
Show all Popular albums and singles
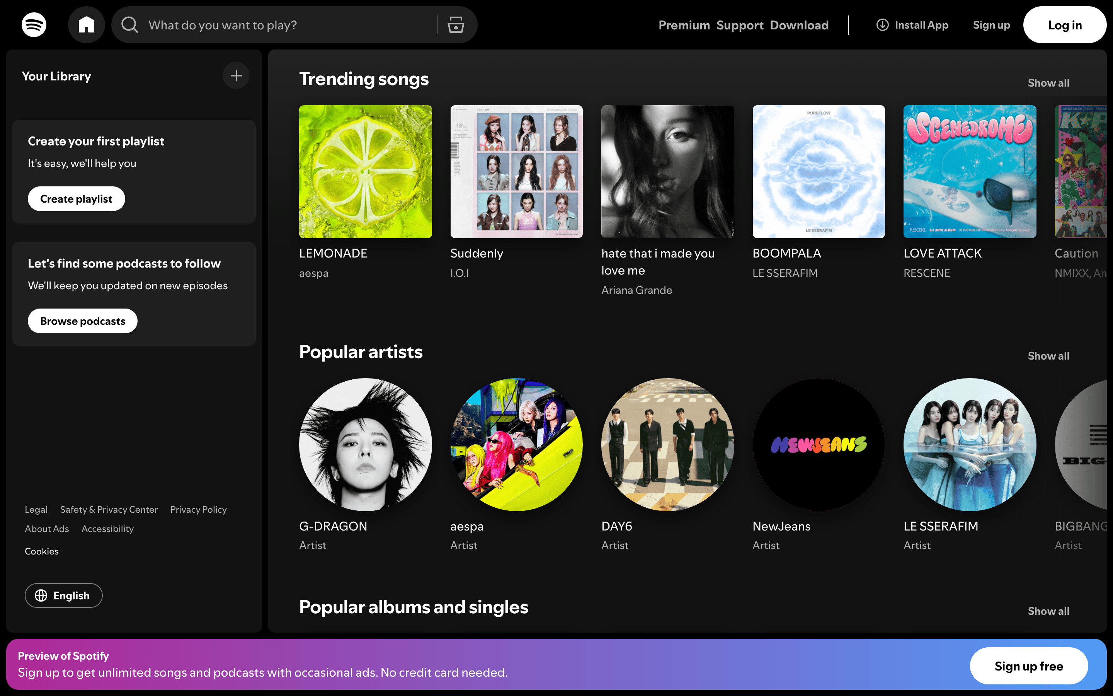click(1048, 611)
